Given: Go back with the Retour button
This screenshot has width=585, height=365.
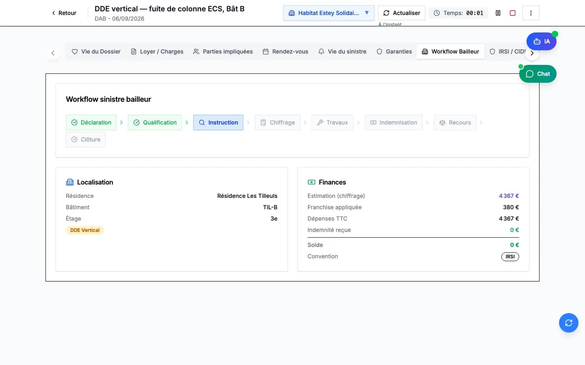Looking at the screenshot, I should pos(64,13).
